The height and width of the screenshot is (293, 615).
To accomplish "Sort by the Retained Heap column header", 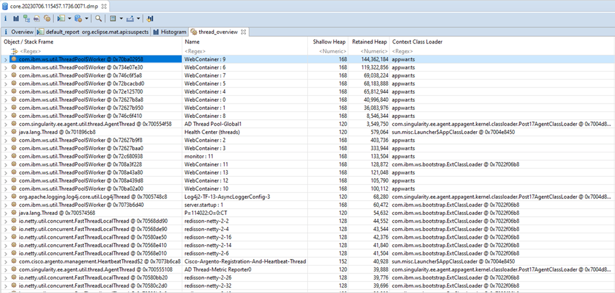I will pos(369,42).
